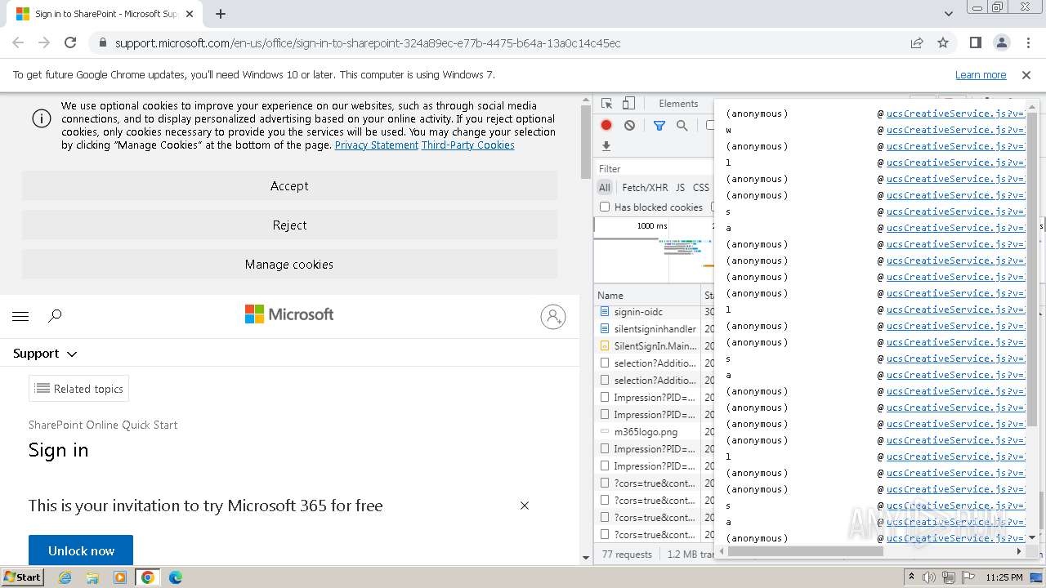Toggle the network filter funnel icon

click(659, 125)
